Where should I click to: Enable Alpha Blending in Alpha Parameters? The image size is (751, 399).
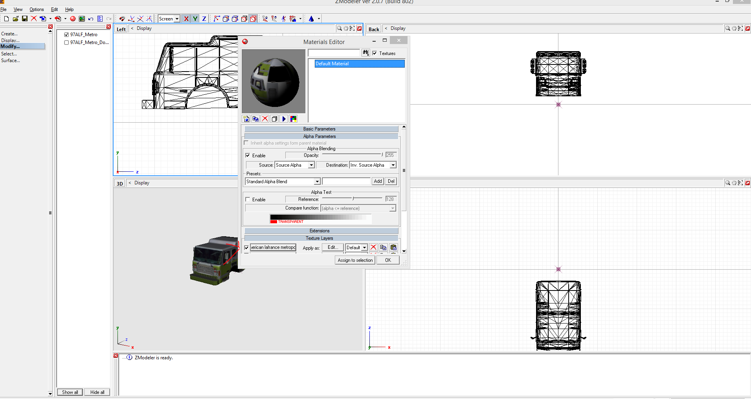(248, 155)
